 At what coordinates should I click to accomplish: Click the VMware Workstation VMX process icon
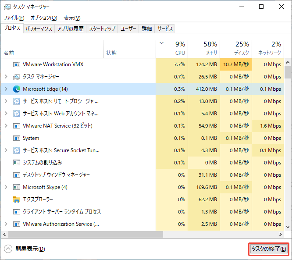click(x=17, y=64)
